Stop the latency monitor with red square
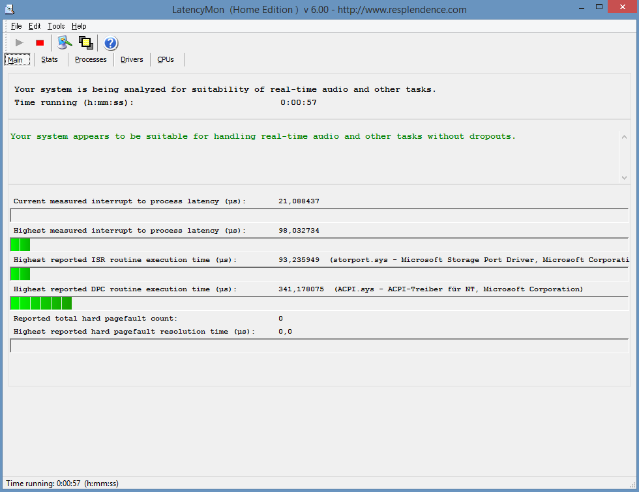 pos(40,43)
